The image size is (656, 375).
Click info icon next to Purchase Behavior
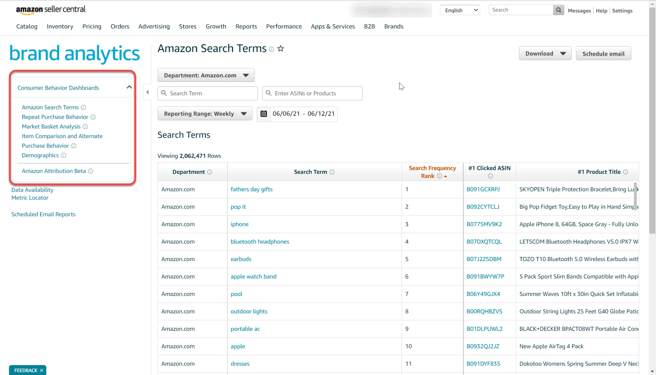(x=74, y=146)
